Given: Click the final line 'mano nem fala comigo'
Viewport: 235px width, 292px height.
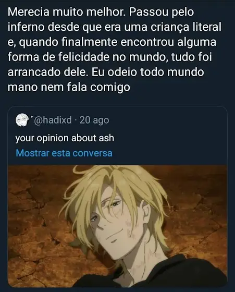Looking at the screenshot, I should [x=69, y=87].
